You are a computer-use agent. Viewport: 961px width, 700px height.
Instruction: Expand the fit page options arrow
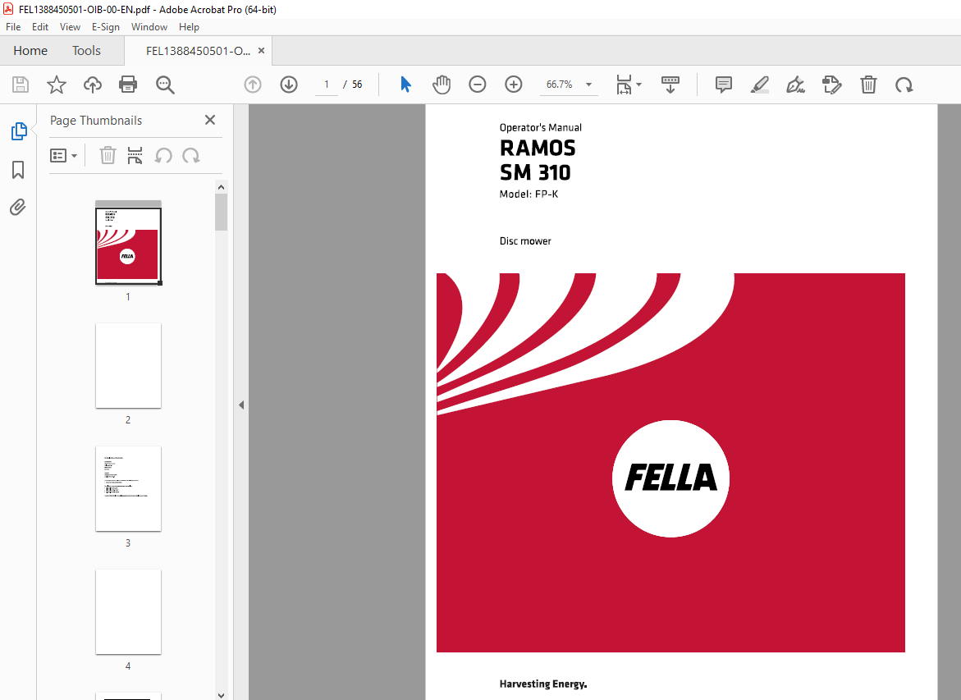638,85
